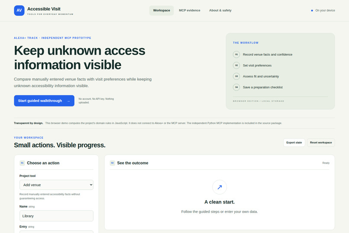Click the Accessible Visit brand title
The image size is (349, 233).
[44, 9]
